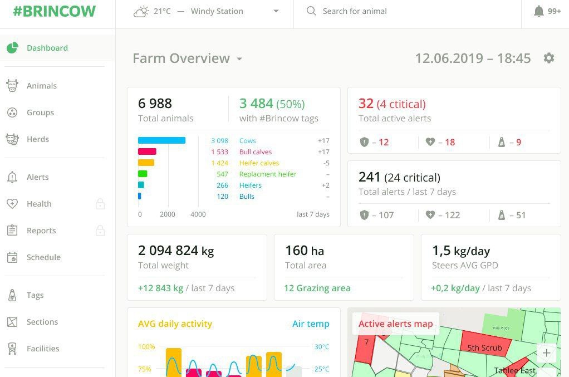This screenshot has width=569, height=377.
Task: Click tag icon with 51 weekly alerts
Action: click(502, 215)
